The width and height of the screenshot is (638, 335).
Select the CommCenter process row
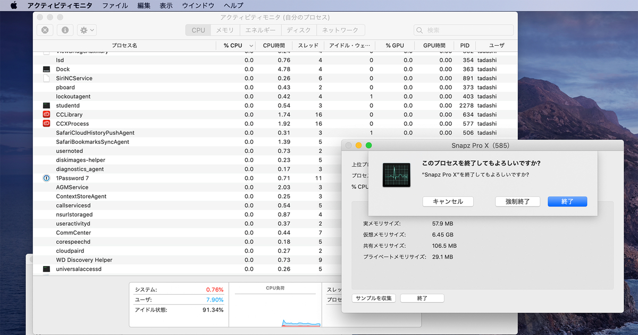(187, 233)
